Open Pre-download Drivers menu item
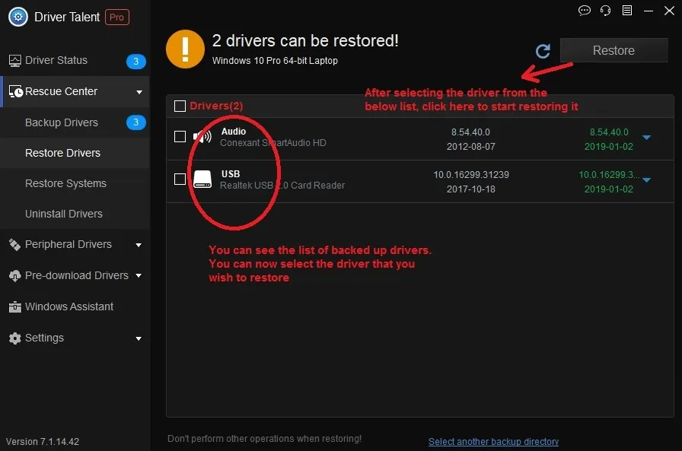The width and height of the screenshot is (682, 451). pos(75,275)
